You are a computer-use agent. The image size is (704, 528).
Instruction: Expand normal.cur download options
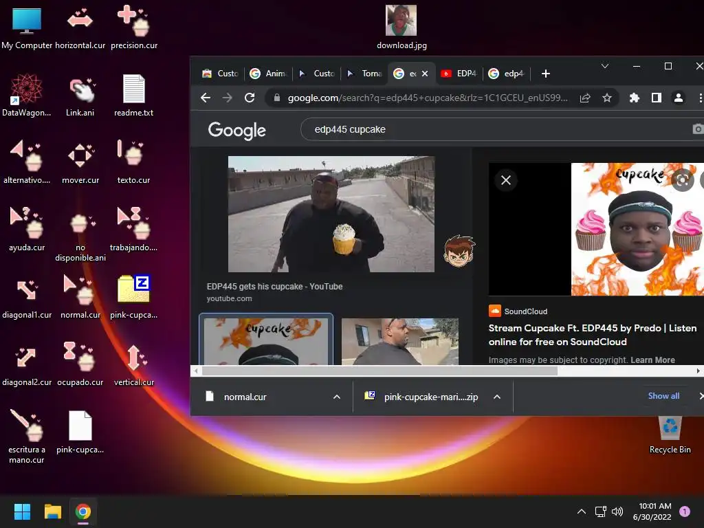tap(337, 397)
